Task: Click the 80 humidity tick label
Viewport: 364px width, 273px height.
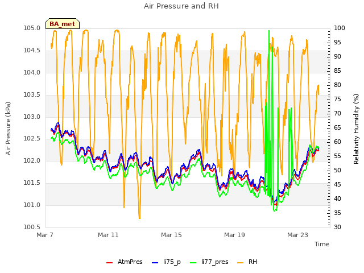Action: click(x=337, y=85)
